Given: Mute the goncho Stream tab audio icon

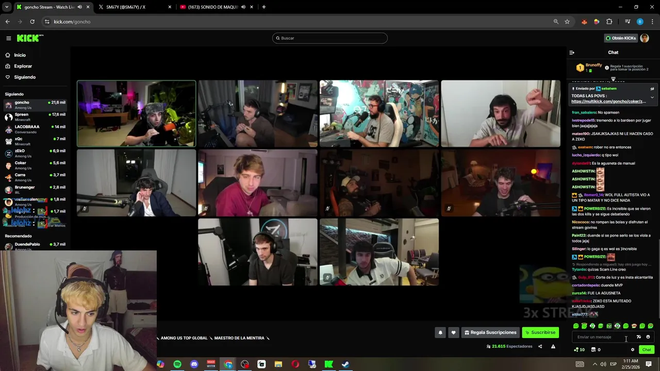Looking at the screenshot, I should point(79,7).
